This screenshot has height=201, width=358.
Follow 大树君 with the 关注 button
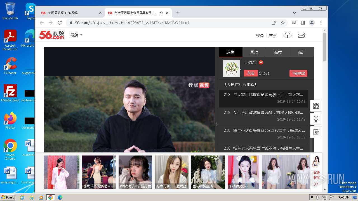251,73
